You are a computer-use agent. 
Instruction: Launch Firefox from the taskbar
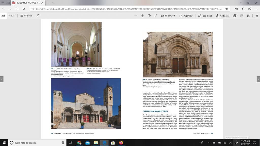point(121,143)
